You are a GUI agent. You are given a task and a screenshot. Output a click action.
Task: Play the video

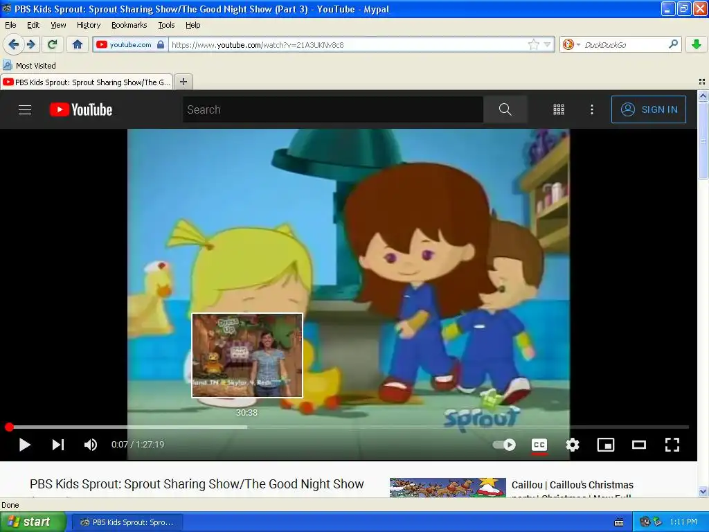tap(24, 445)
